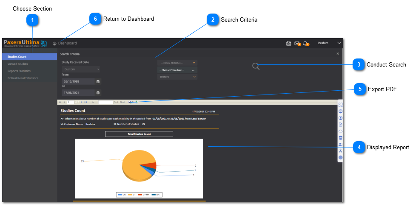Open the inbox tray icon in header
The width and height of the screenshot is (416, 206).
288,43
